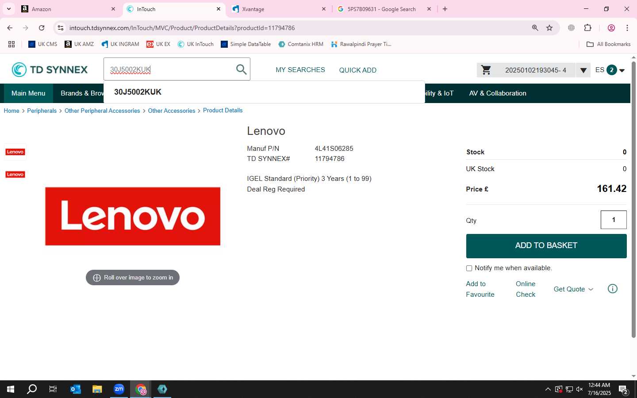Switch to the Amazon browser tab
637x398 pixels.
click(69, 9)
